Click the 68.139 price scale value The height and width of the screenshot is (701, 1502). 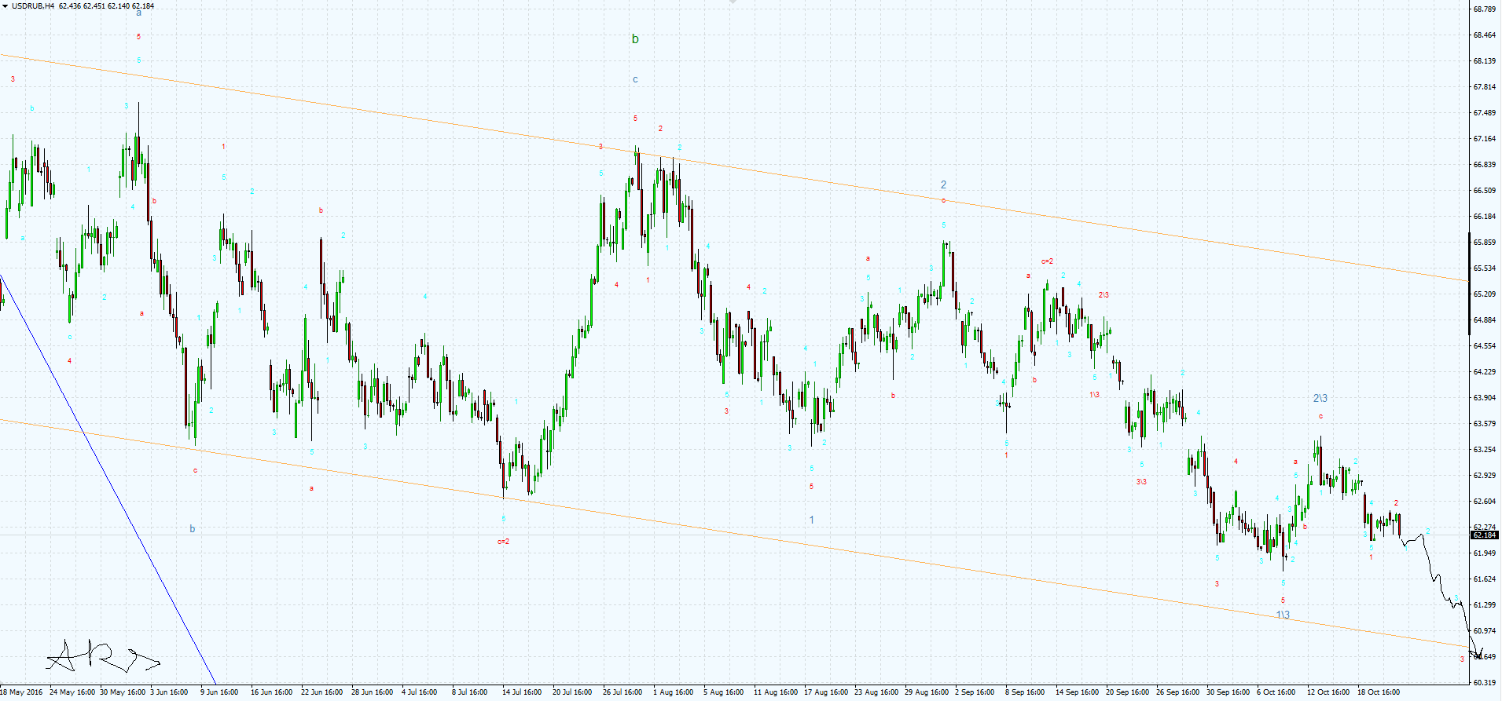(1484, 61)
